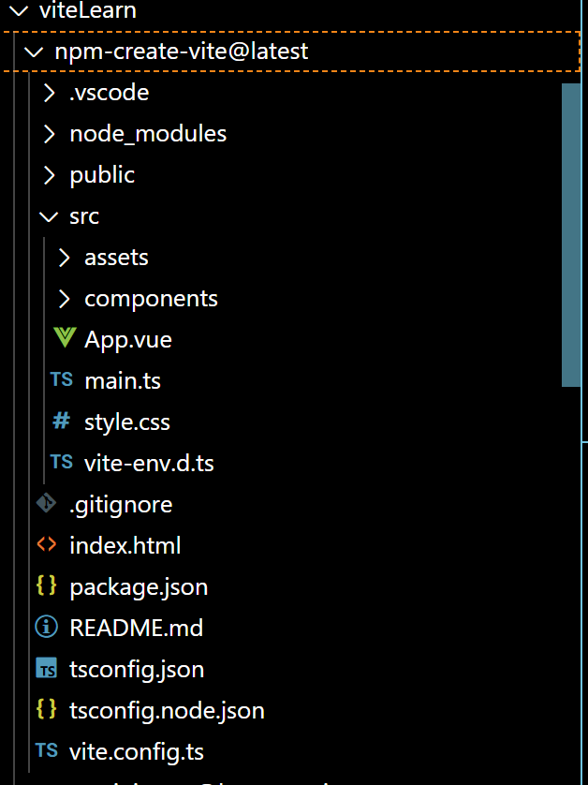Click the TS square icon beside tsconfig.json
This screenshot has width=588, height=785.
(x=47, y=668)
